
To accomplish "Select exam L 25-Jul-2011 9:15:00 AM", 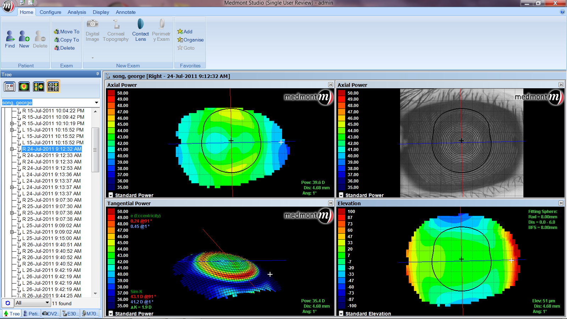I will (51, 238).
